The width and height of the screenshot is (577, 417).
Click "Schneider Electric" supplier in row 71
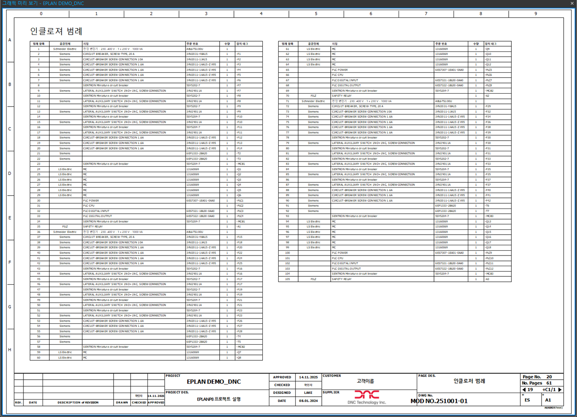point(313,101)
